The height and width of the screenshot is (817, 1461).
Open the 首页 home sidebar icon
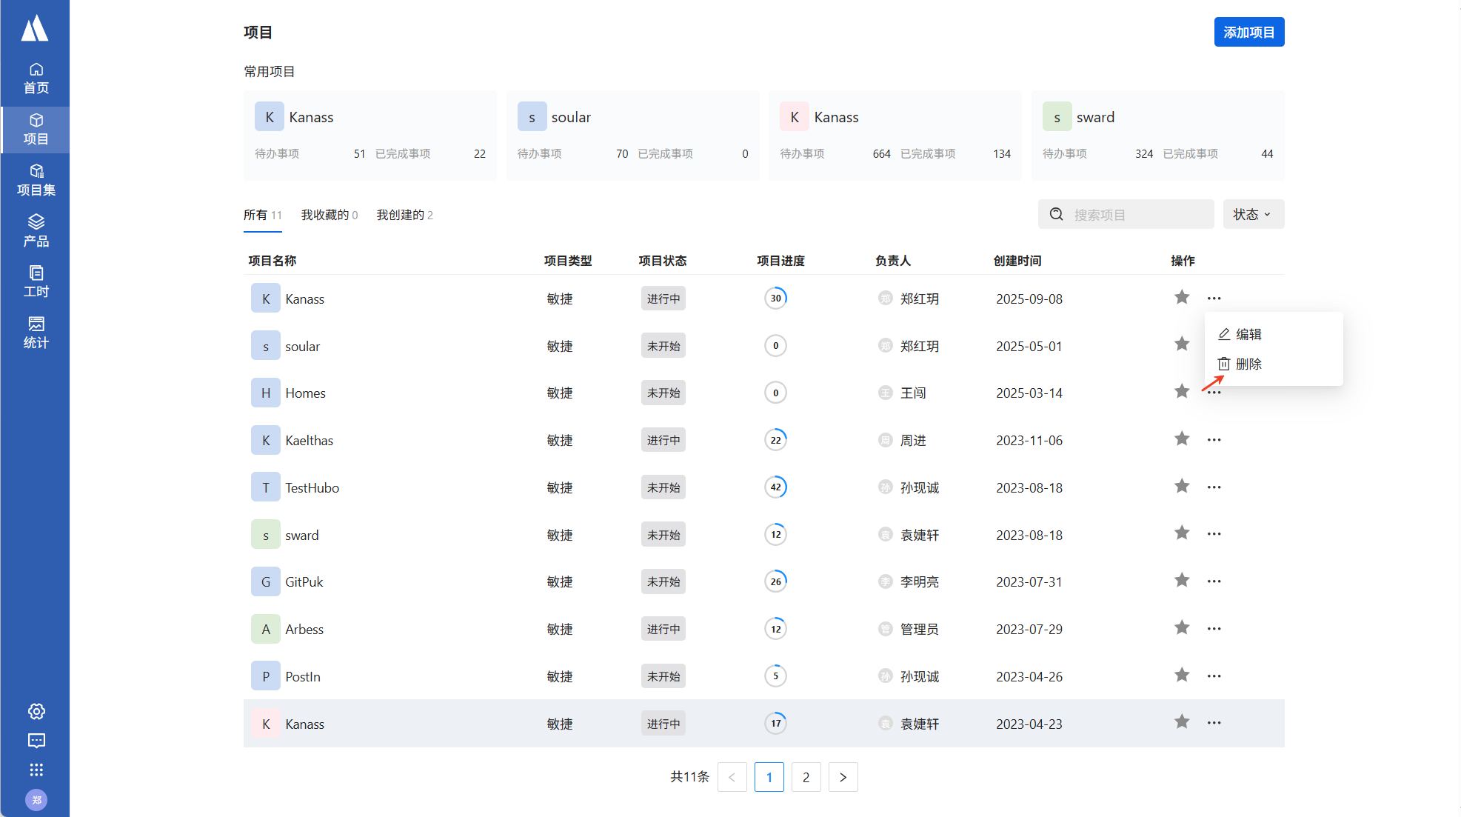[36, 79]
